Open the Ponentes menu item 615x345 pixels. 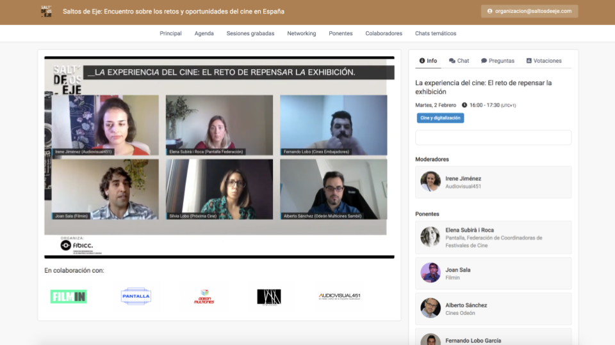[x=340, y=34]
